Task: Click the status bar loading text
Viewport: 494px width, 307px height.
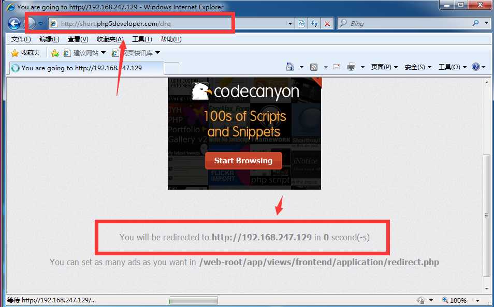Action: 51,300
